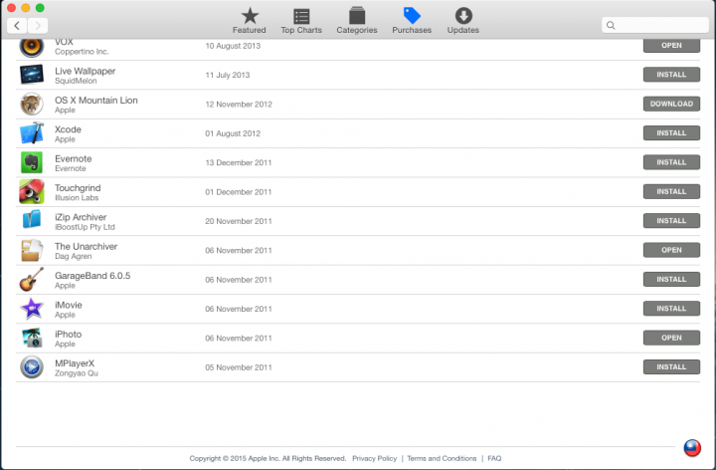Click the 01 August 2012 purchase date
The image size is (716, 470).
point(233,133)
